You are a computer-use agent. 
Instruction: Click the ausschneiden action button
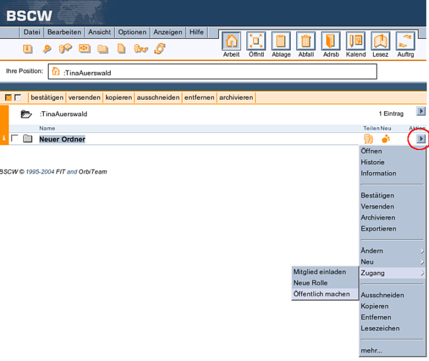point(158,97)
